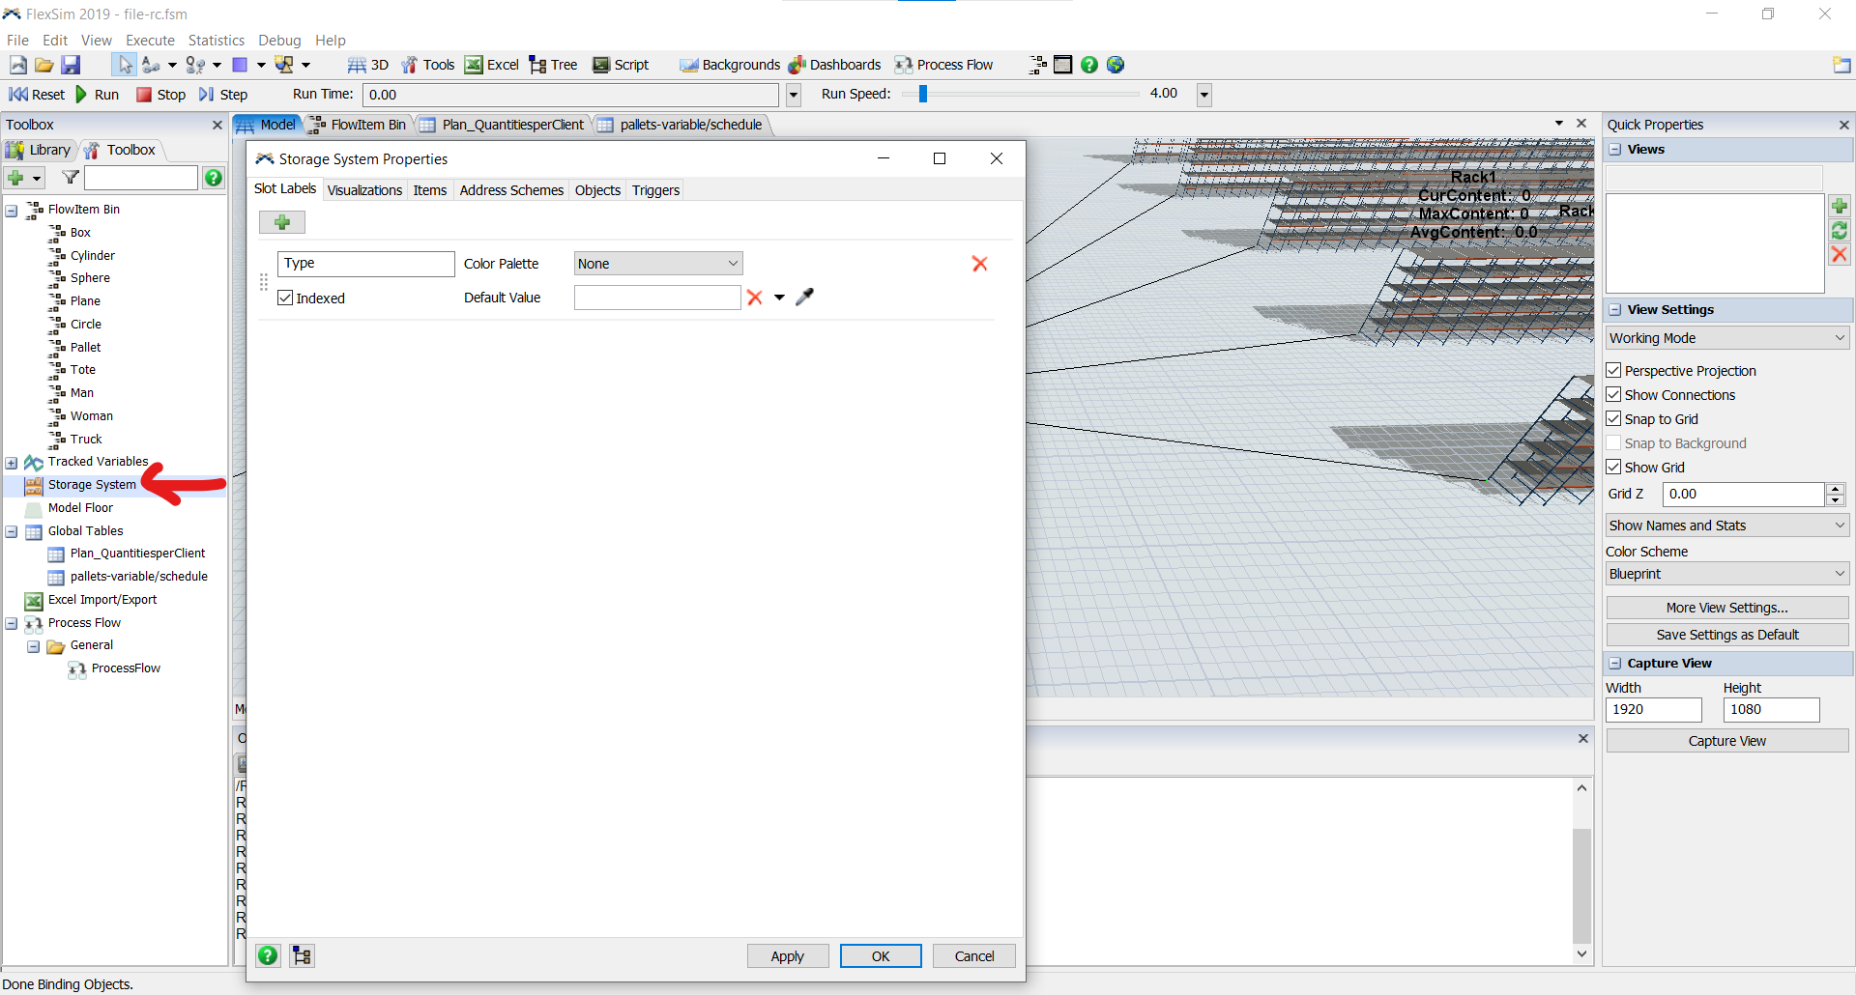The width and height of the screenshot is (1856, 995).
Task: Switch to the Address Schemes tab
Action: (510, 190)
